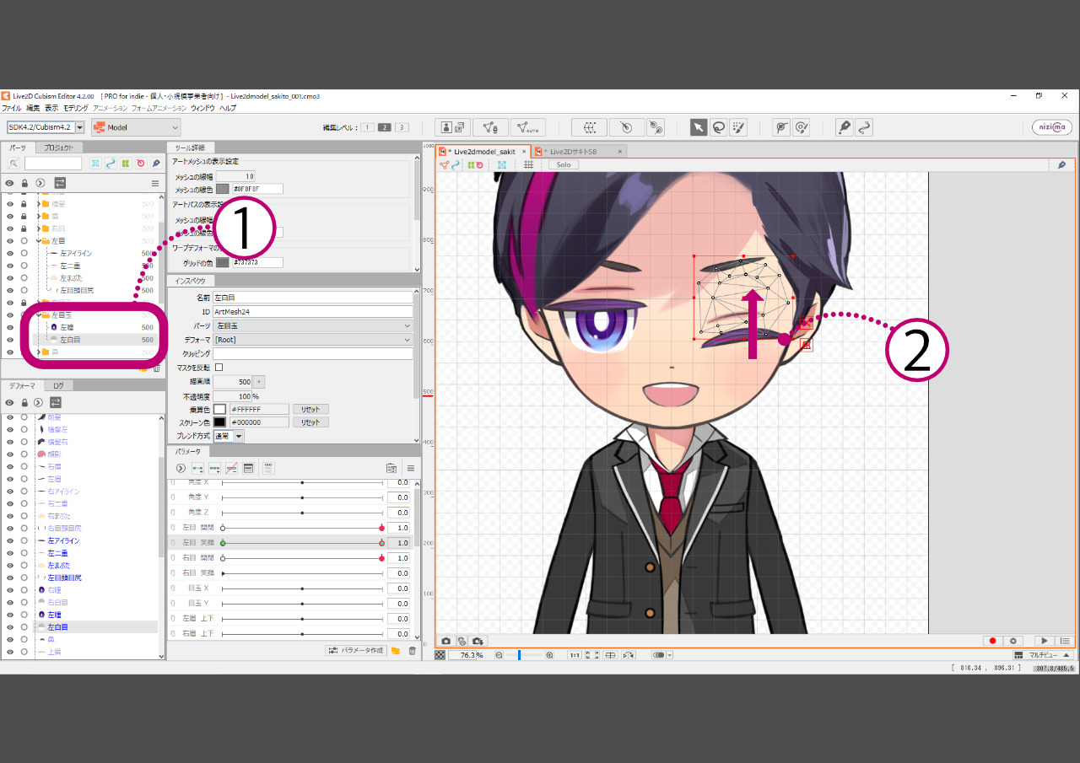This screenshot has width=1080, height=763.
Task: Open the デフォーマ [Root] dropdown
Action: pyautogui.click(x=313, y=340)
